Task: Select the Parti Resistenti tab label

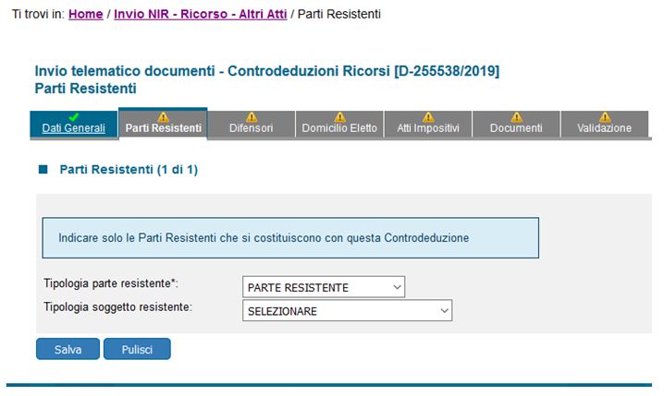Action: [x=163, y=129]
